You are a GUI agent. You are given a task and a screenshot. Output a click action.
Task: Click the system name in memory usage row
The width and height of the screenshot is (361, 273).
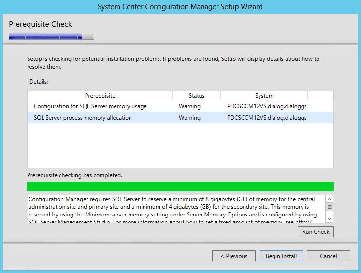tap(267, 106)
